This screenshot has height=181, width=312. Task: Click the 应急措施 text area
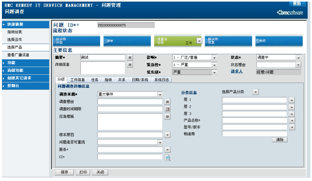tap(130, 122)
